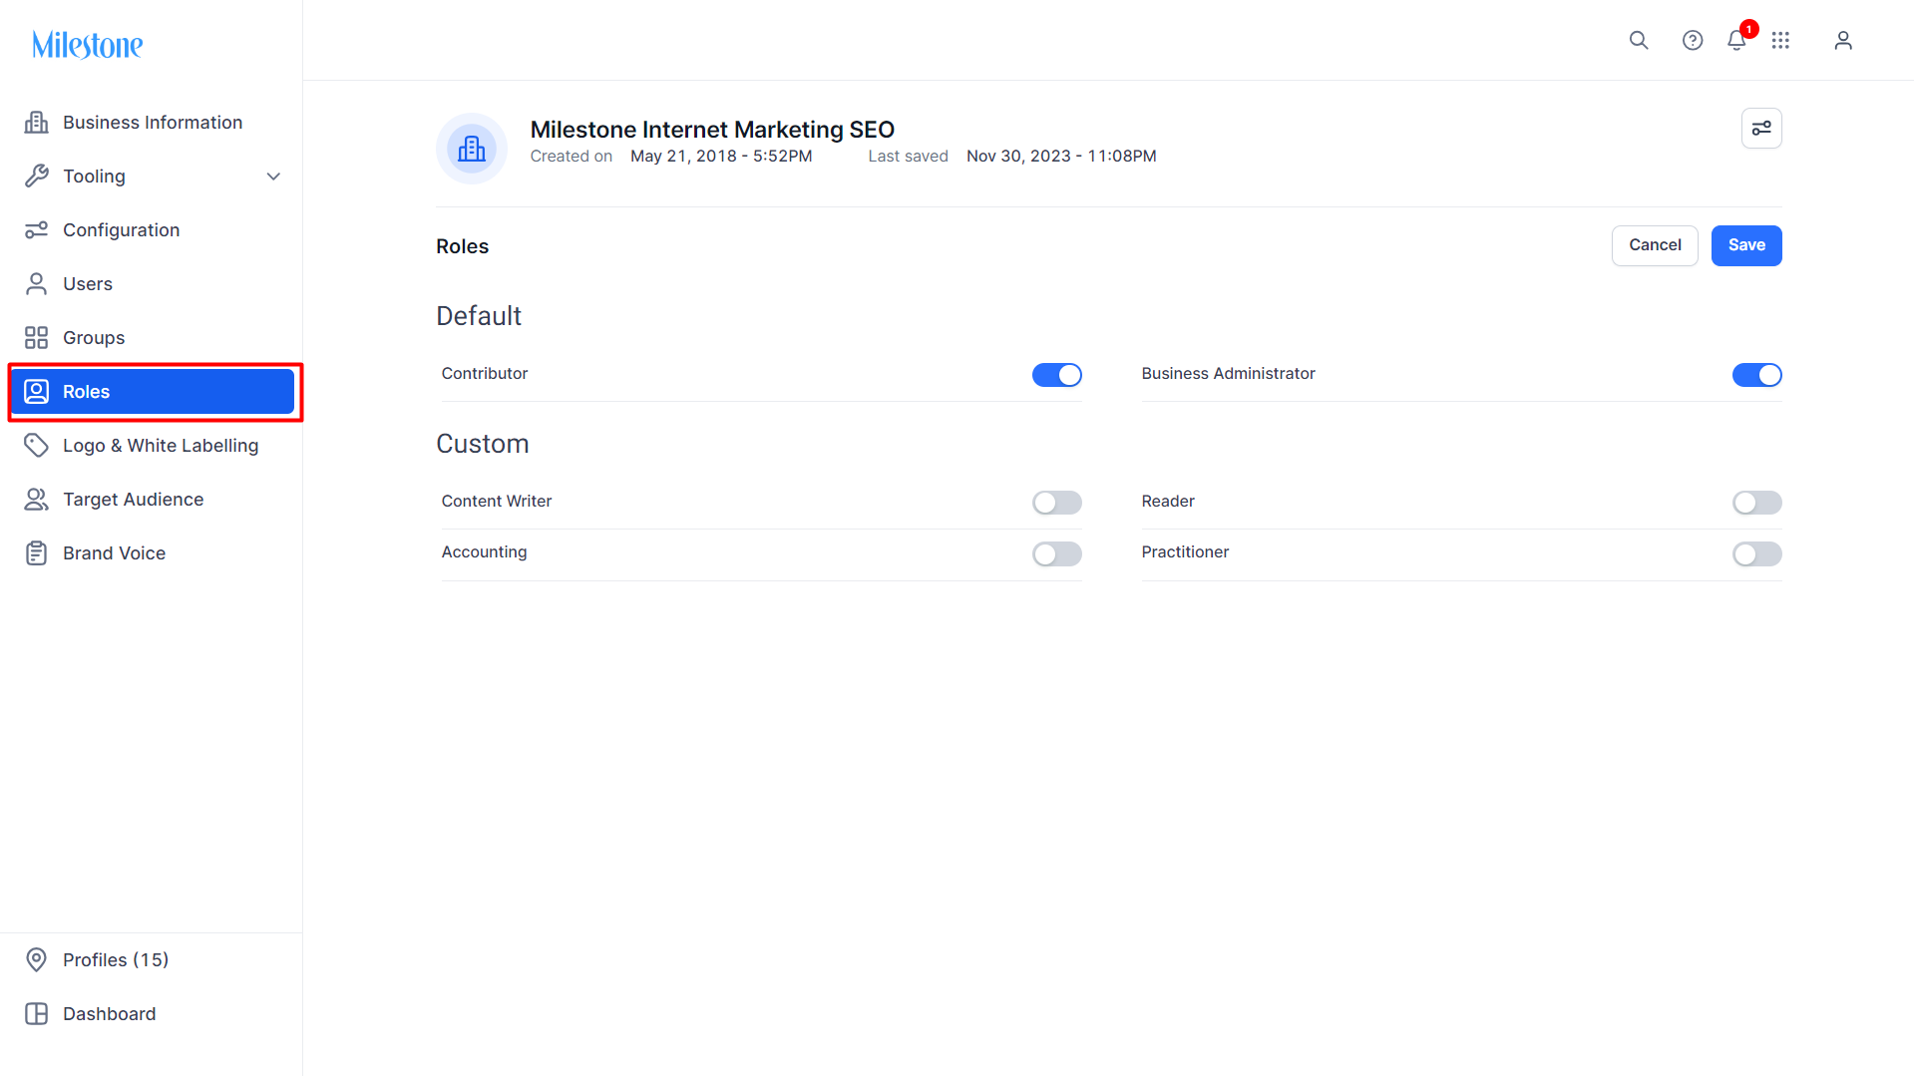Open the Tooling menu item
Image resolution: width=1914 pixels, height=1076 pixels.
click(152, 177)
